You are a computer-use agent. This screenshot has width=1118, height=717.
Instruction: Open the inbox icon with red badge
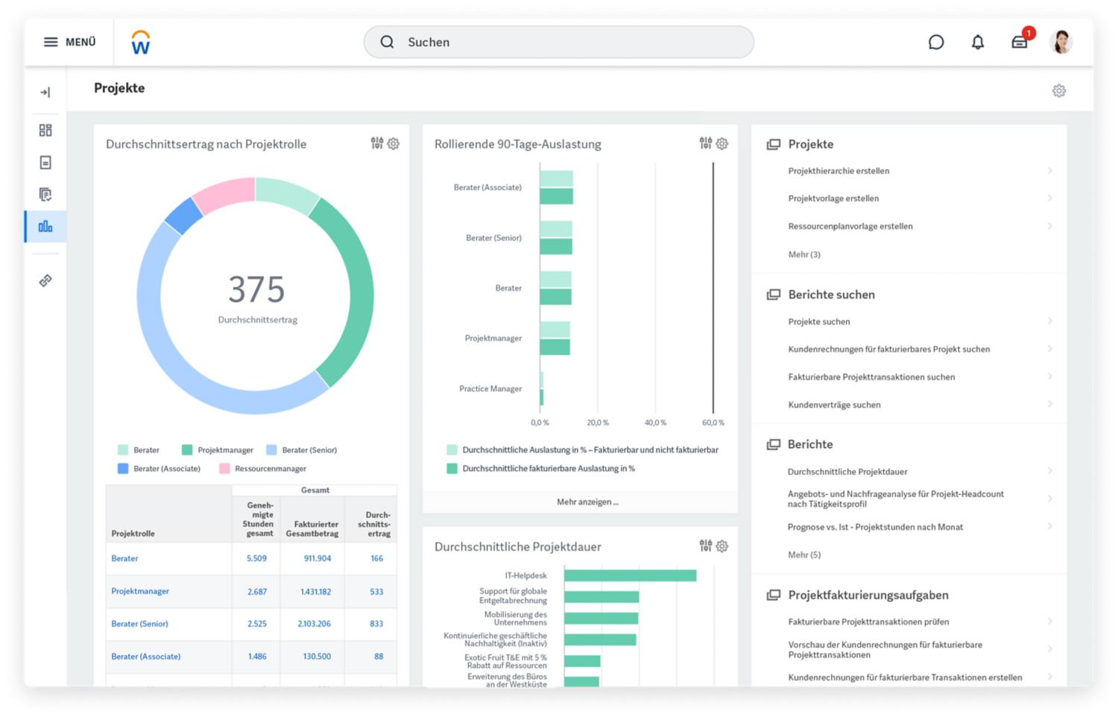click(x=1020, y=42)
